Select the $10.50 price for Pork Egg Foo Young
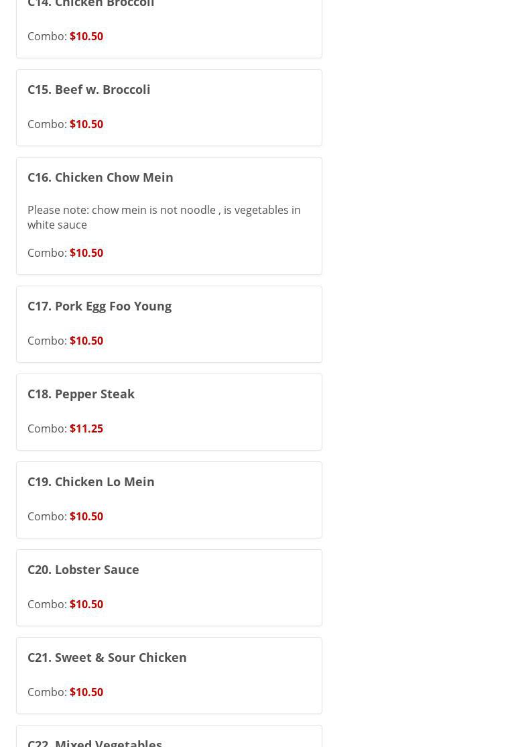 [86, 341]
